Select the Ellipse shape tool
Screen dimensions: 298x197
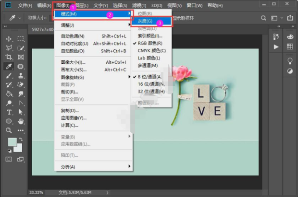(x=9, y=121)
